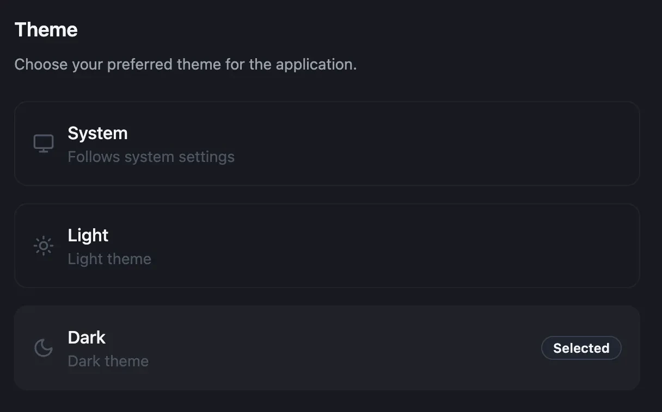This screenshot has width=662, height=412.
Task: Click the bold "Light" title label
Action: coord(88,235)
